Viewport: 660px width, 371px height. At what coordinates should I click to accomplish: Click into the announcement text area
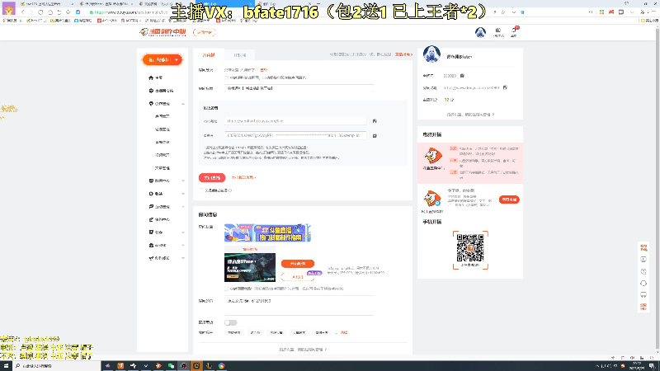click(x=299, y=305)
